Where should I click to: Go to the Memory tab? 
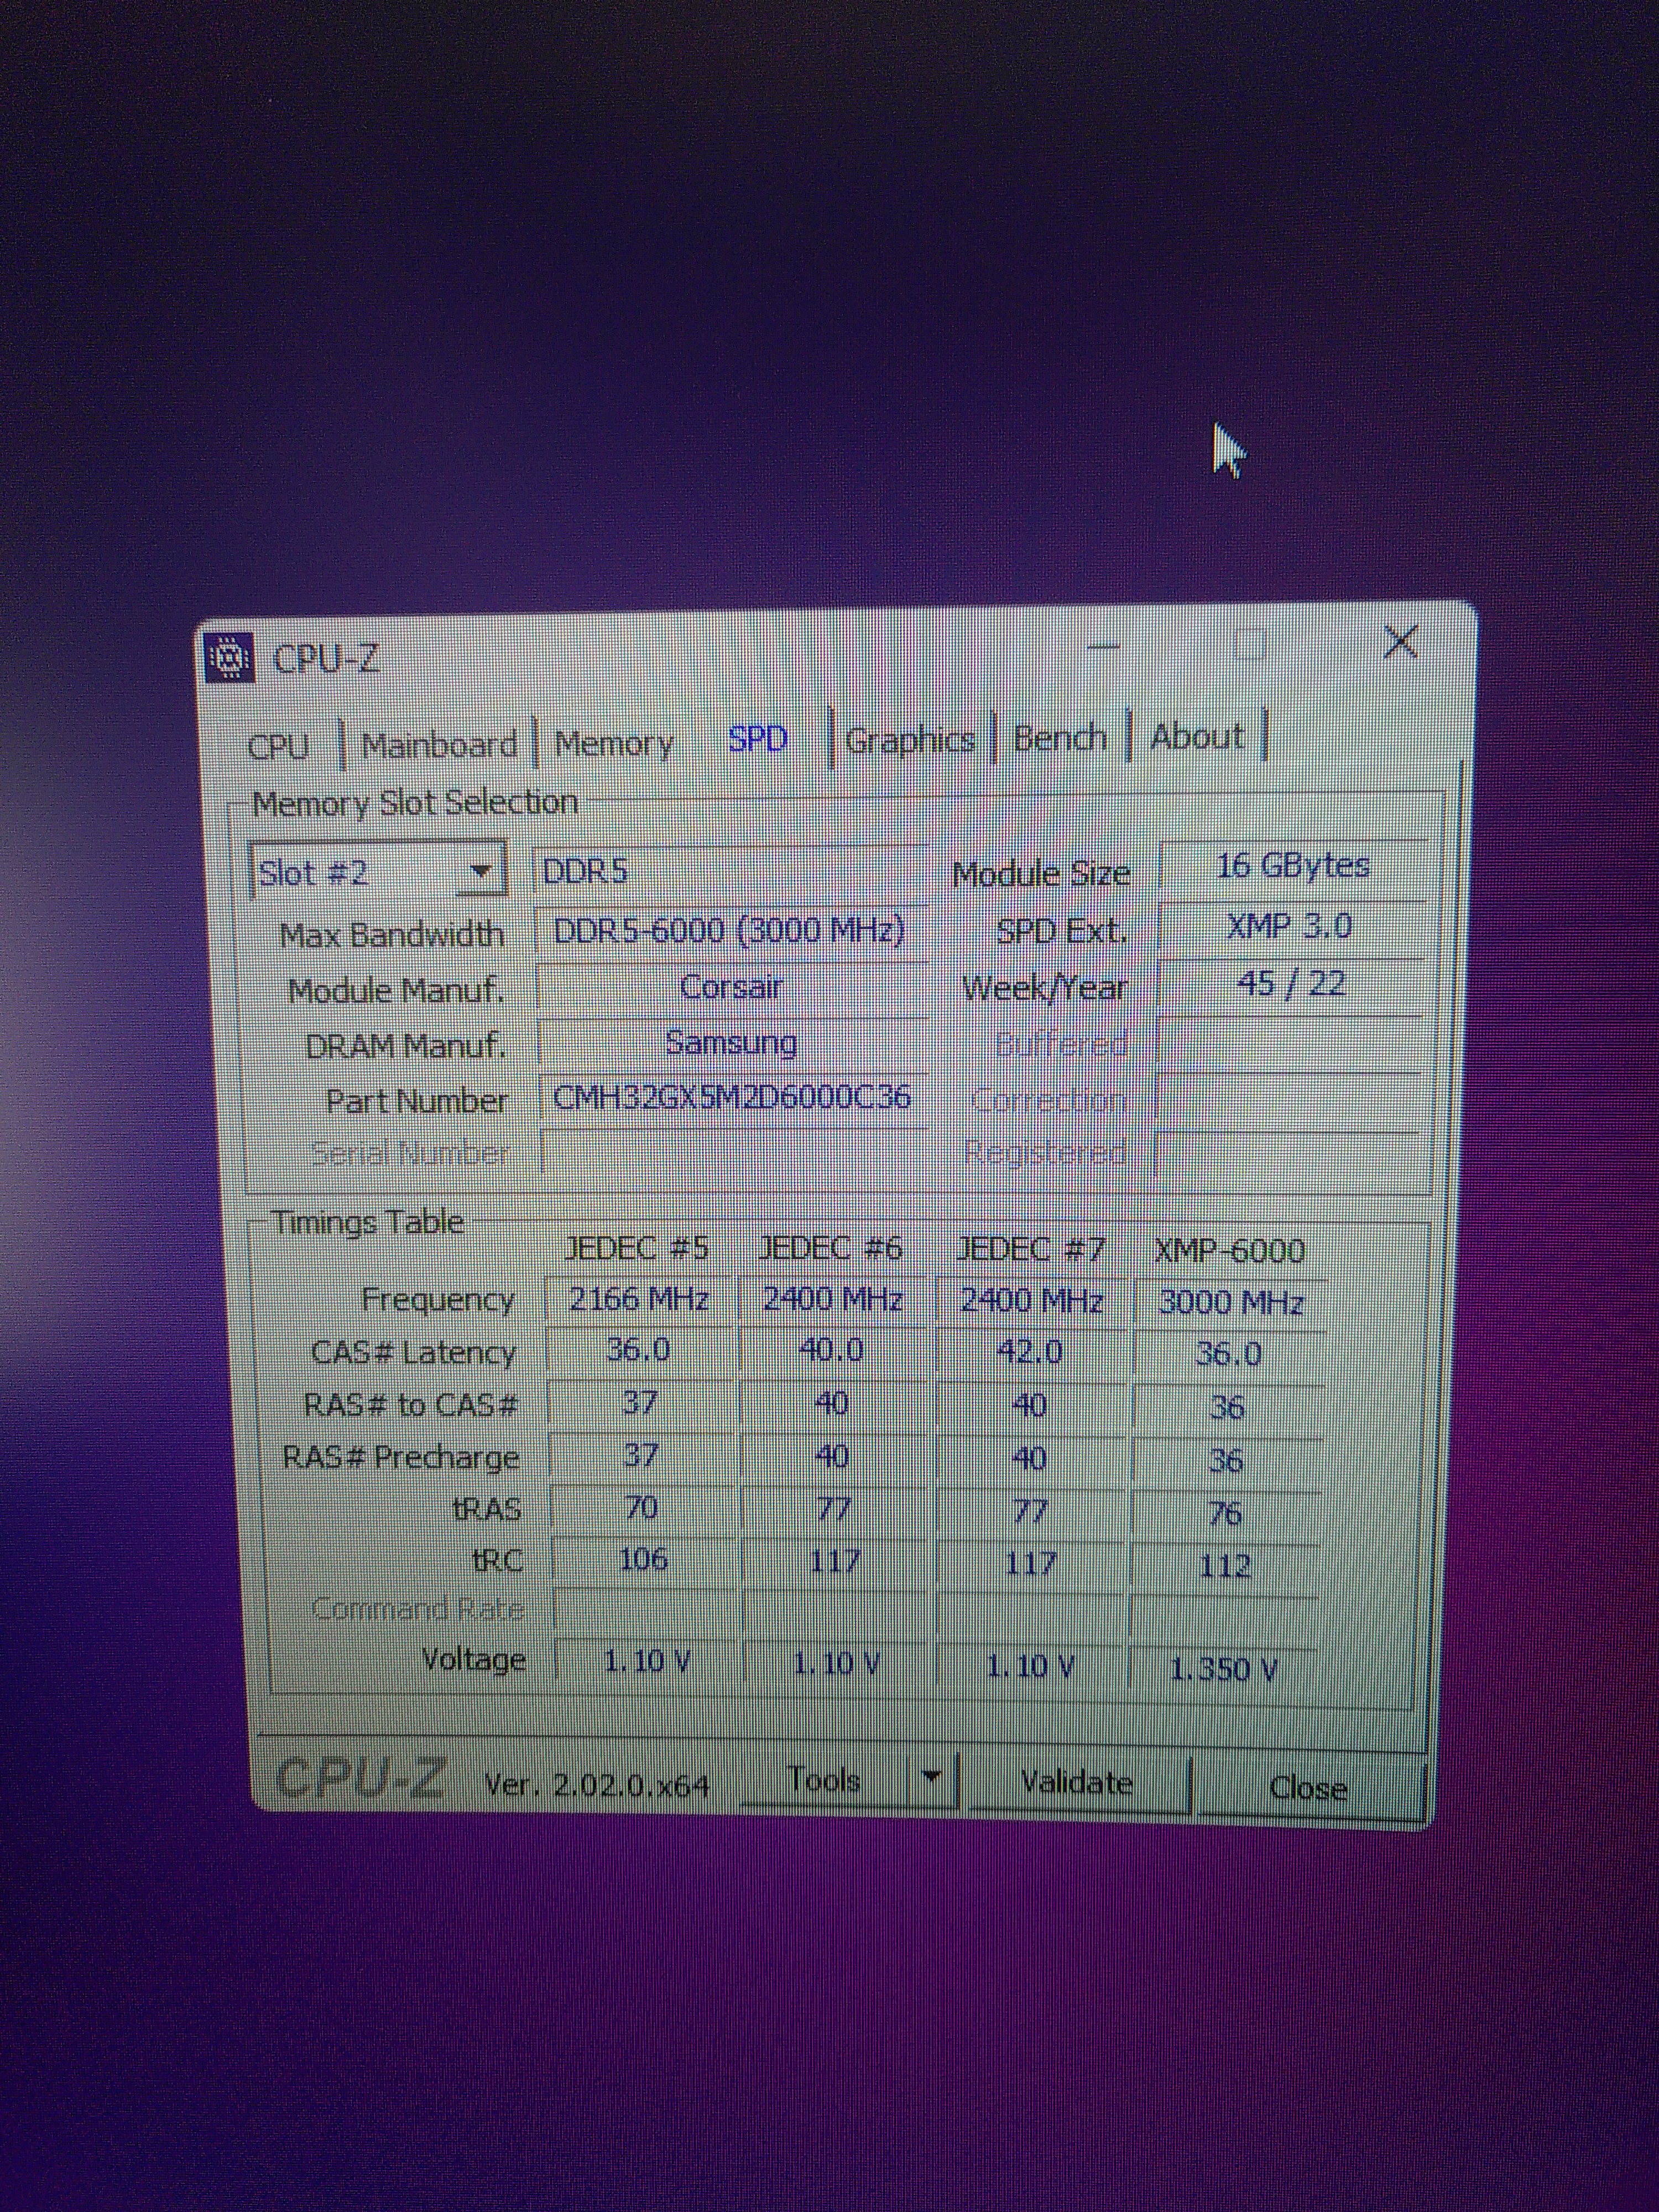click(x=614, y=743)
